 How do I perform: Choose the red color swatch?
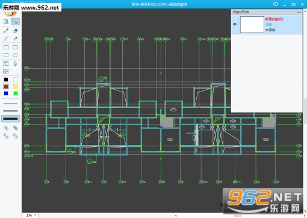[x=6, y=87]
